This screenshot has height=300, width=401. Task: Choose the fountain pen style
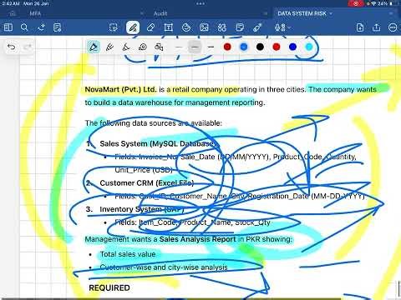click(x=109, y=47)
